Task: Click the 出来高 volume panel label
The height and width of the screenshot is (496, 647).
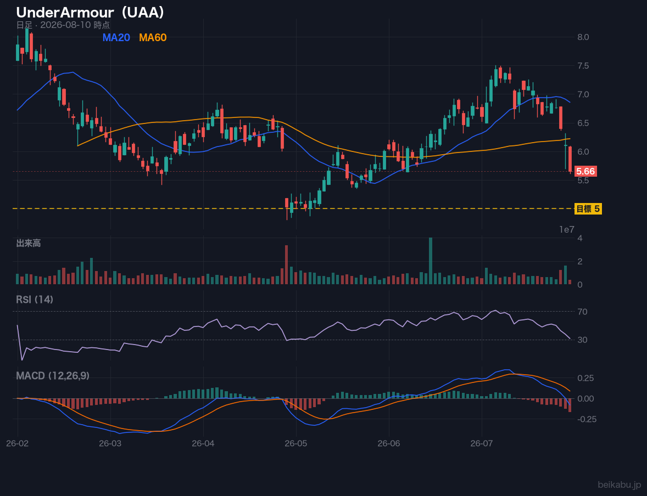Action: (29, 243)
